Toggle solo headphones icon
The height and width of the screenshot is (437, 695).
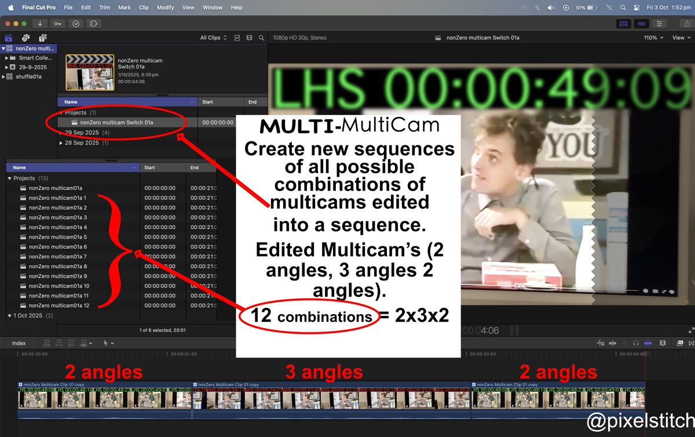[637, 344]
